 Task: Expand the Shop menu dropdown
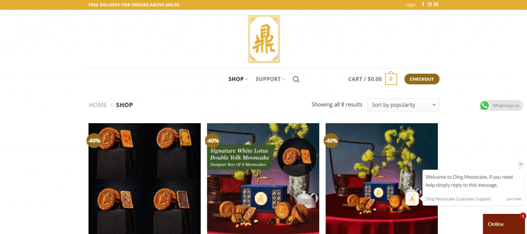click(x=238, y=79)
